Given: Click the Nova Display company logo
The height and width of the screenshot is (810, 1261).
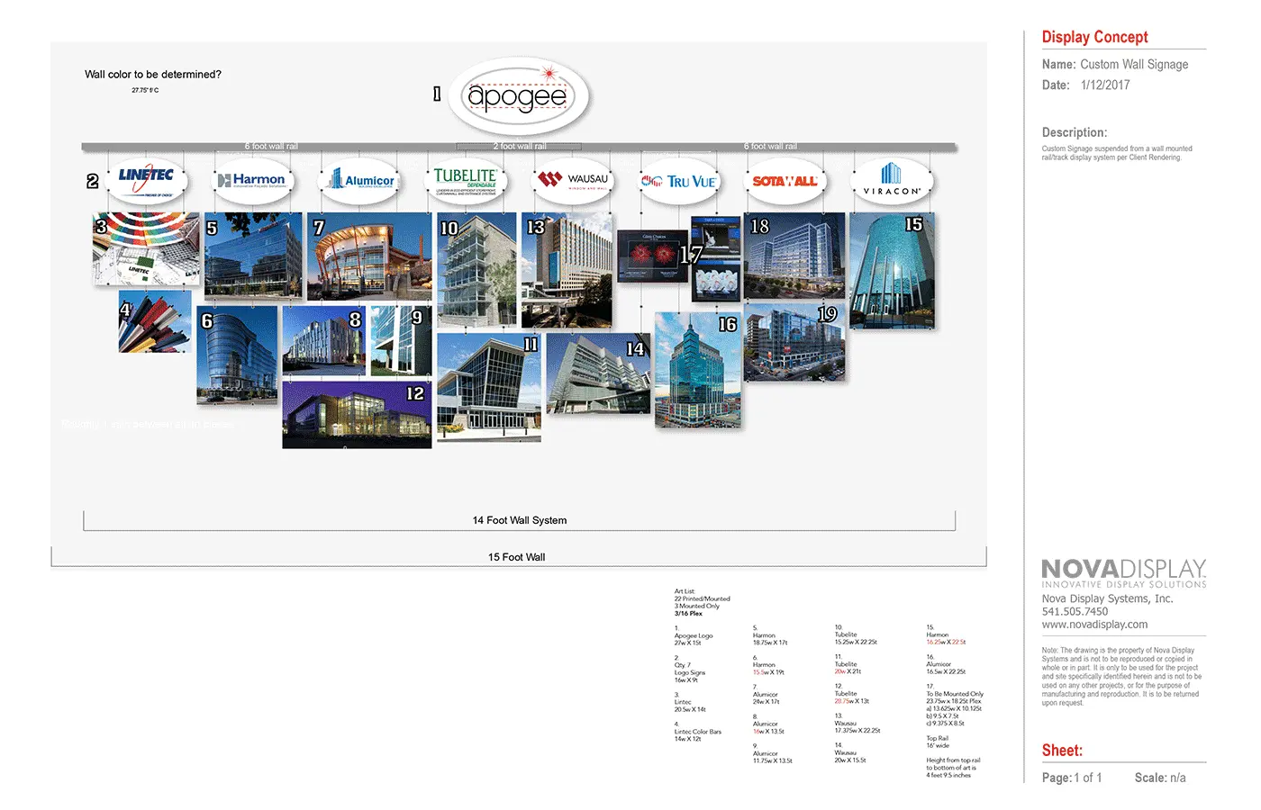Looking at the screenshot, I should (x=1123, y=573).
